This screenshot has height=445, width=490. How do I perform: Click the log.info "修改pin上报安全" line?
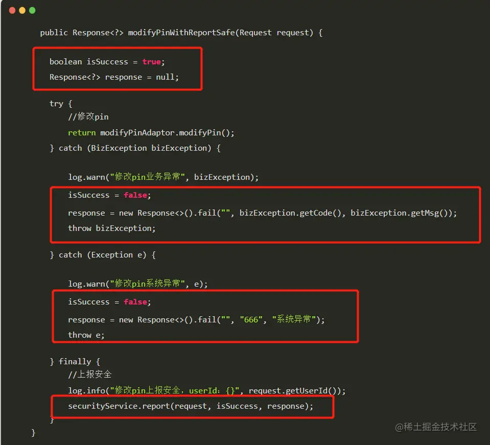point(207,390)
